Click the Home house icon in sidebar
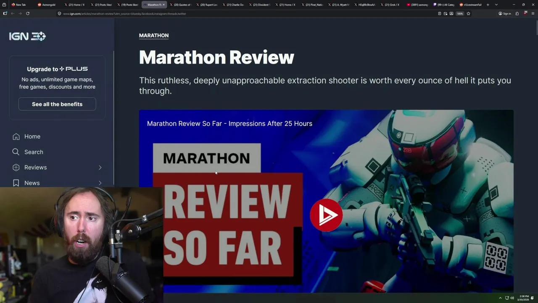This screenshot has width=538, height=303. 16,136
